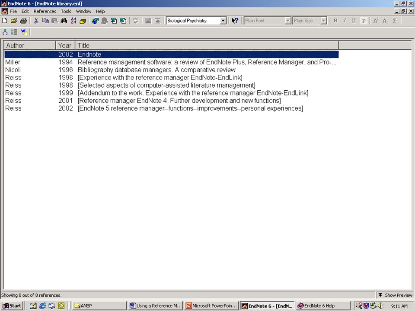Open the AMSP folder taskbar button
415x311 pixels.
pyautogui.click(x=99, y=306)
